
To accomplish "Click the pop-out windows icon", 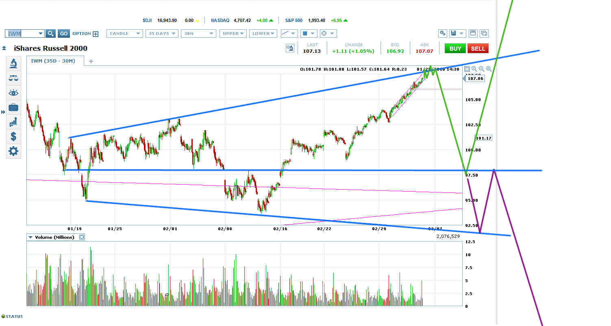I will click(x=484, y=34).
